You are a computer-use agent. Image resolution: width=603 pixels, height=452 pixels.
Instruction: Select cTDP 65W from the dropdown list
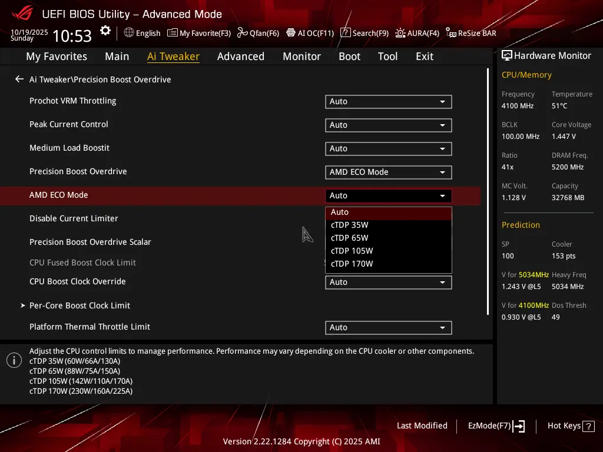coord(350,238)
